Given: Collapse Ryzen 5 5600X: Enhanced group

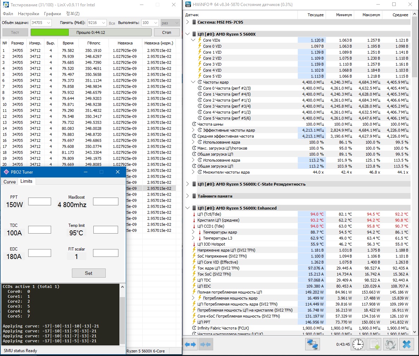Looking at the screenshot, I should (187, 208).
